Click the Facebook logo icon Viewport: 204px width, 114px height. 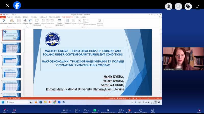pos(17,5)
